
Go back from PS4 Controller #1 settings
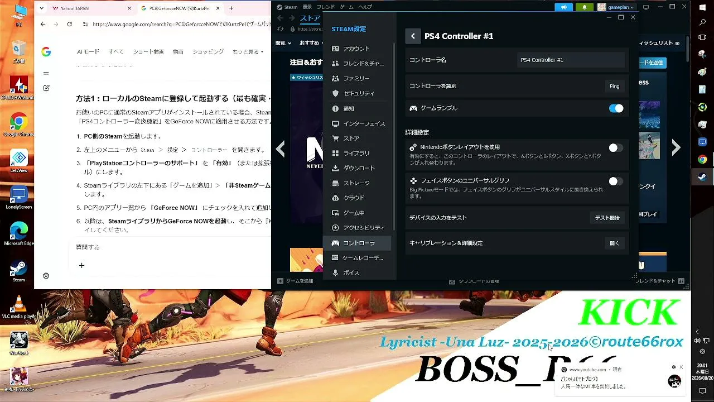point(413,36)
